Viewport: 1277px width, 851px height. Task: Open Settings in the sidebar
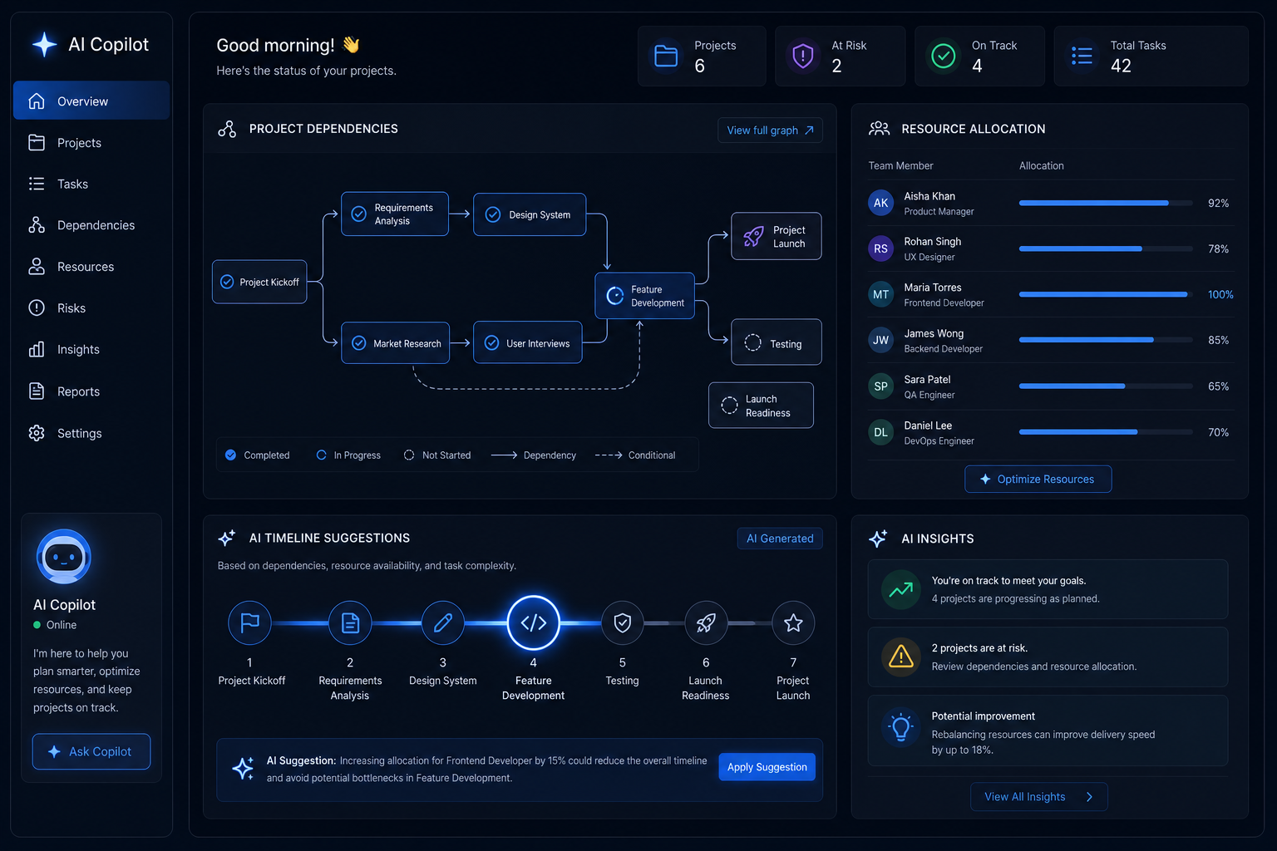91,433
